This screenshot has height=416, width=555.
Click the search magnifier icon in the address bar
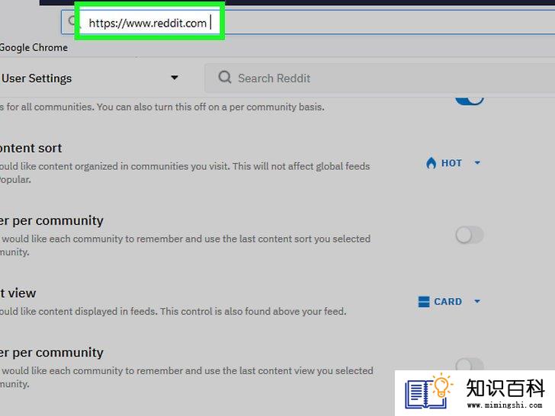click(x=72, y=21)
